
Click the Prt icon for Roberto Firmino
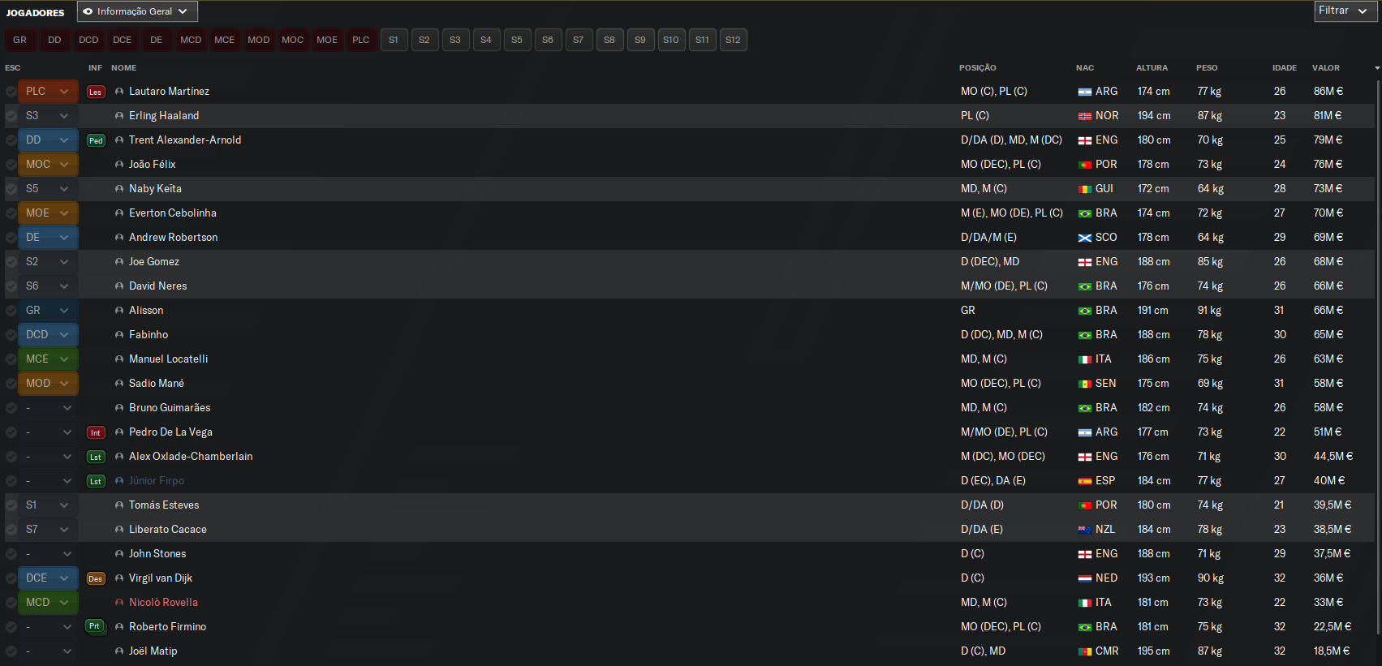(96, 626)
